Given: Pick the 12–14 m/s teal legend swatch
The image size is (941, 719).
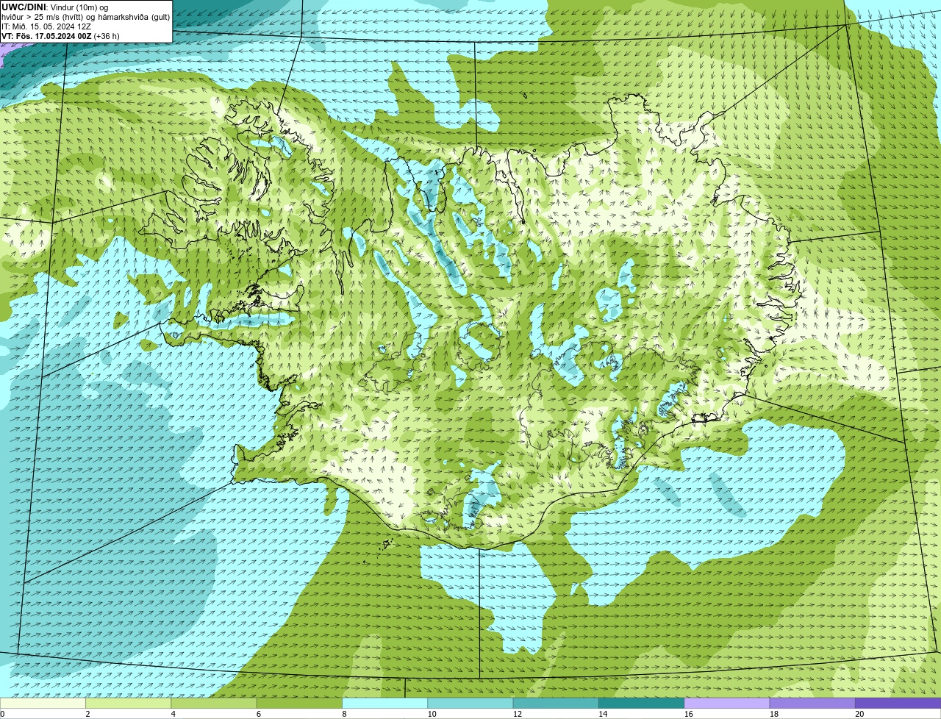Looking at the screenshot, I should tap(556, 703).
